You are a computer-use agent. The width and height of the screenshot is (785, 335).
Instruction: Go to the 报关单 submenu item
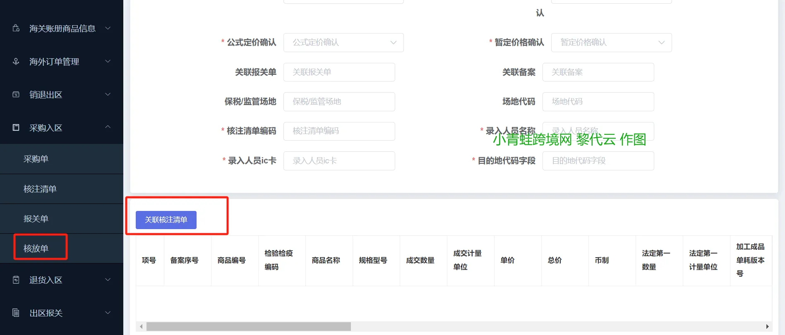36,219
